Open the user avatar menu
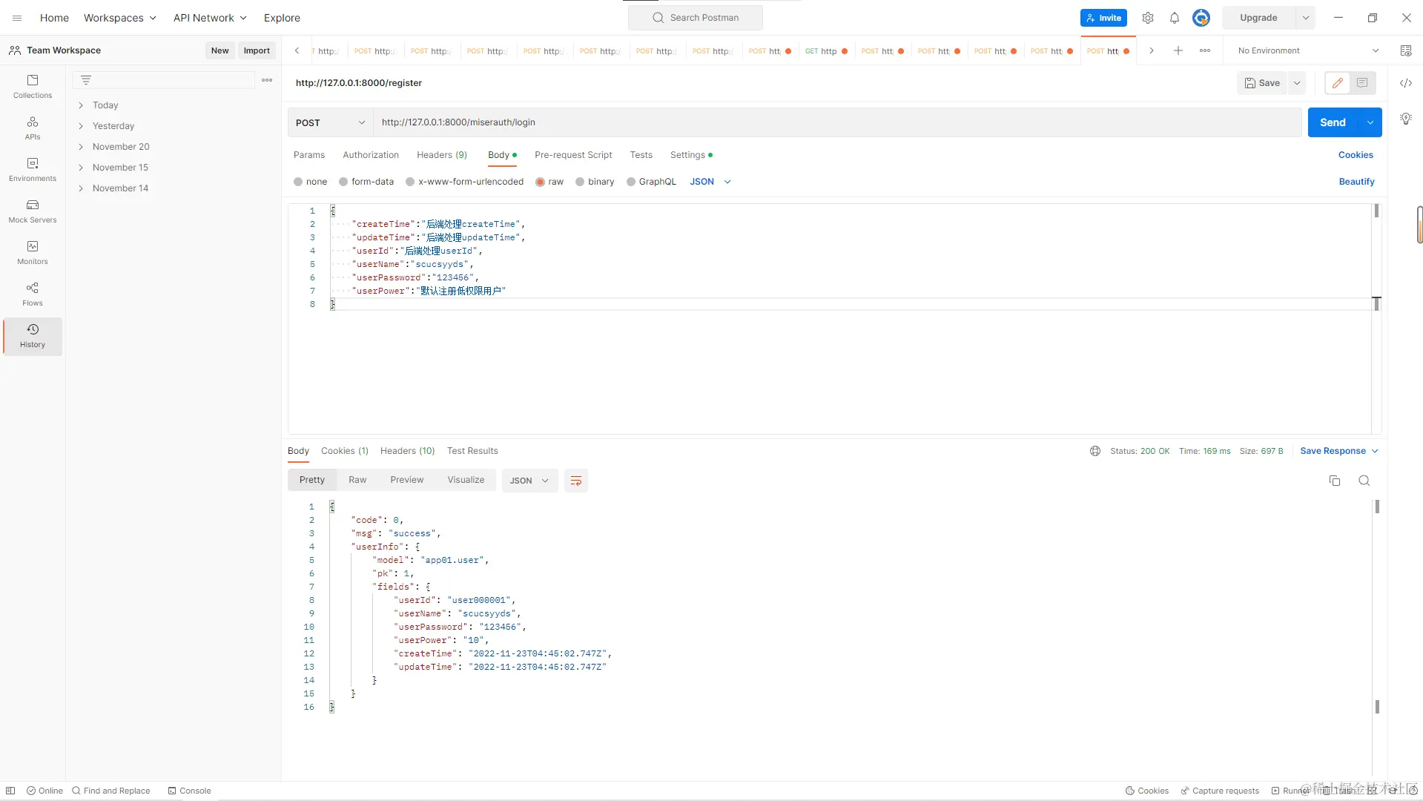This screenshot has width=1423, height=801. (1201, 18)
